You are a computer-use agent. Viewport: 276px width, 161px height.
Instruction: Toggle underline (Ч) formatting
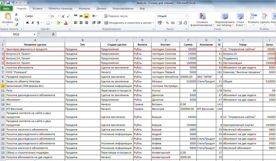tap(38, 23)
